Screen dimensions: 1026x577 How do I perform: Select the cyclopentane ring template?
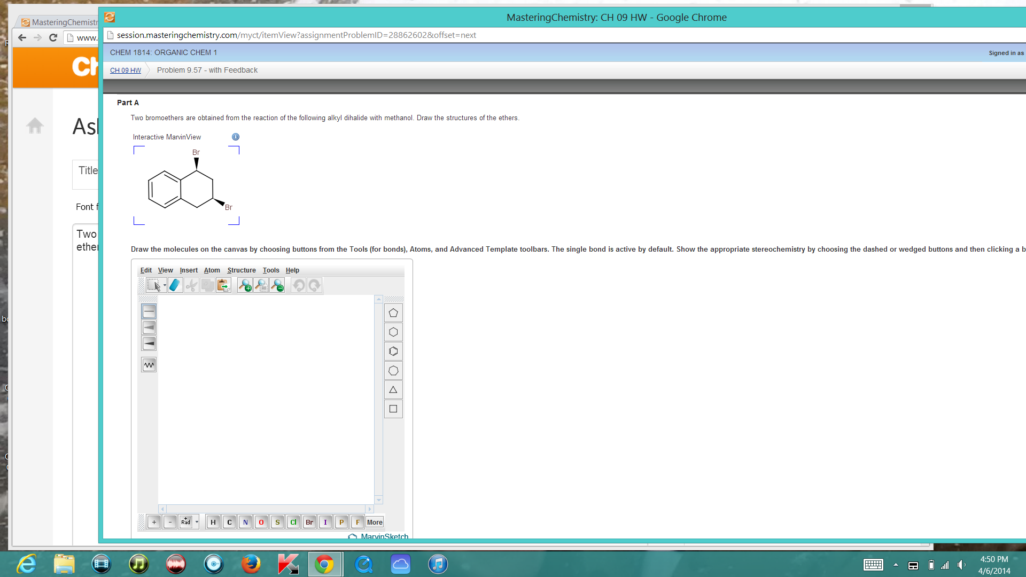coord(393,313)
